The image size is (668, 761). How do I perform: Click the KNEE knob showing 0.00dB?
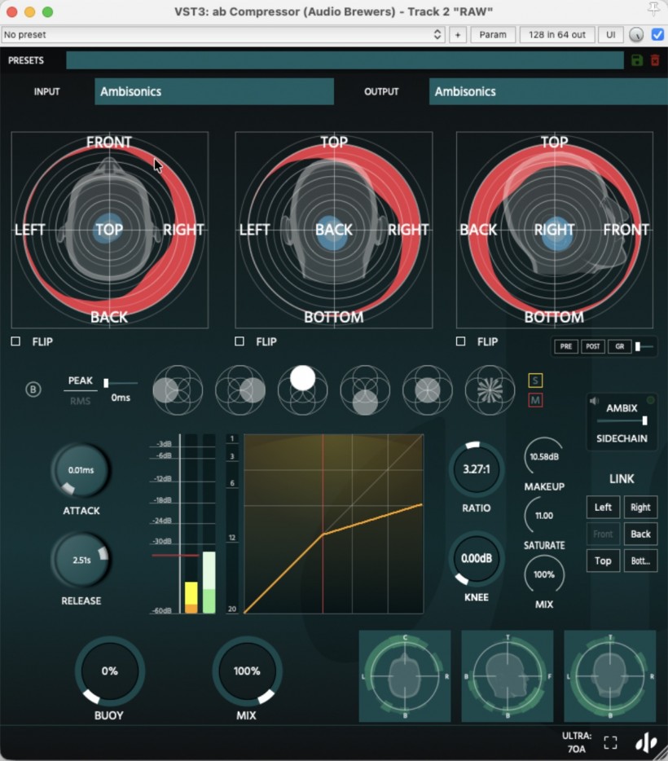pos(476,558)
